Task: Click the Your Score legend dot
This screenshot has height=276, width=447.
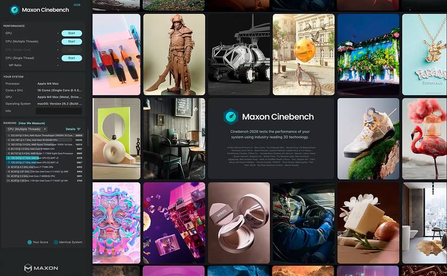Action: 29,242
